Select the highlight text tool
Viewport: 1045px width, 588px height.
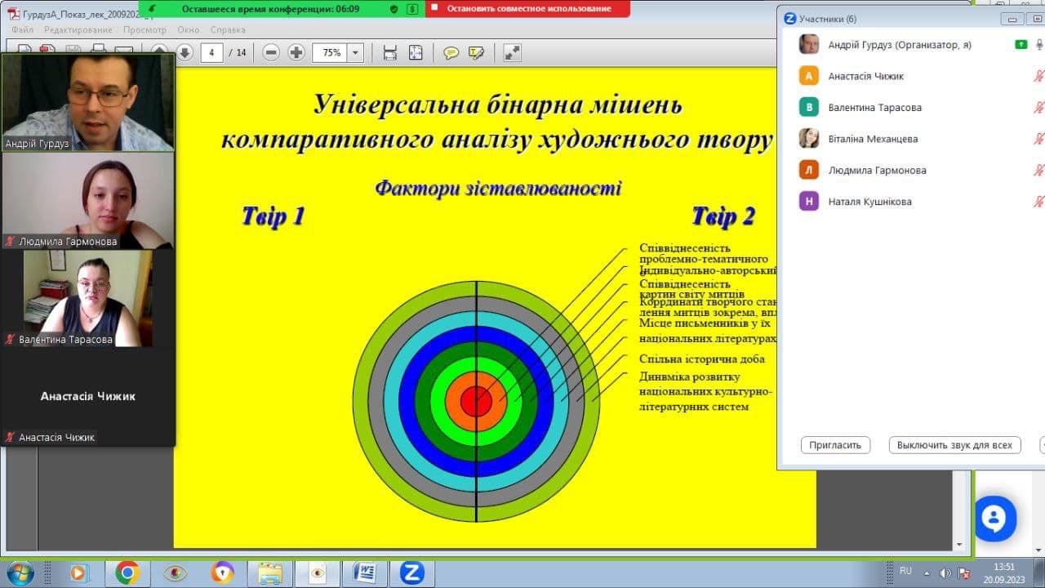point(477,53)
